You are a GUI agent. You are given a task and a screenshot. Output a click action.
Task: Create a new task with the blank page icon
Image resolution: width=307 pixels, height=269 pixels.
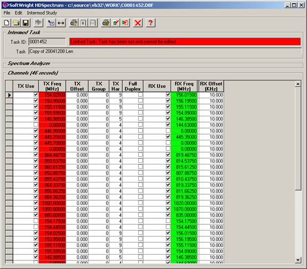[x=6, y=23]
